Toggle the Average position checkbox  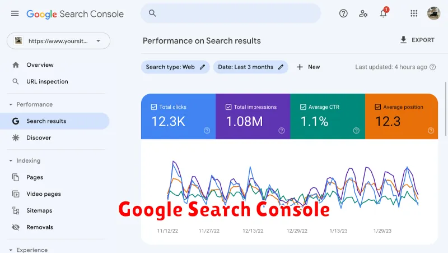coord(377,107)
